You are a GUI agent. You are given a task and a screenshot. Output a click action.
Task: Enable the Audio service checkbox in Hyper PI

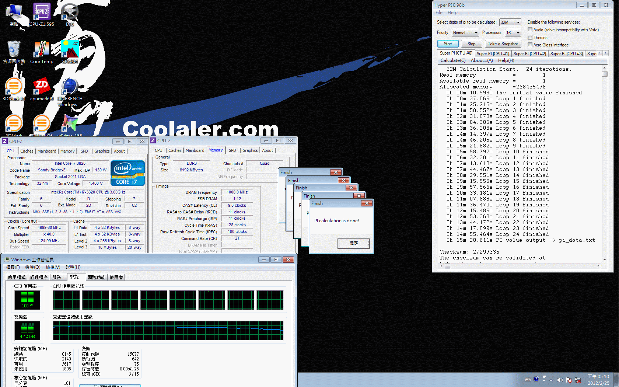click(530, 30)
